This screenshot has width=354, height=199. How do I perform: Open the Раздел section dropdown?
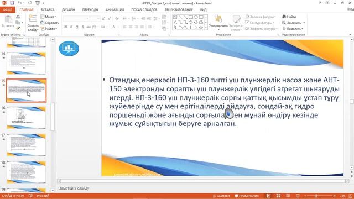pos(49,29)
